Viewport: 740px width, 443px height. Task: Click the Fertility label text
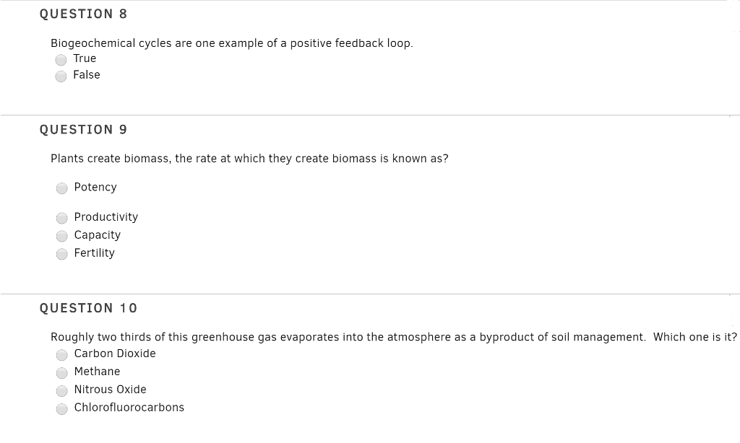[x=94, y=253]
